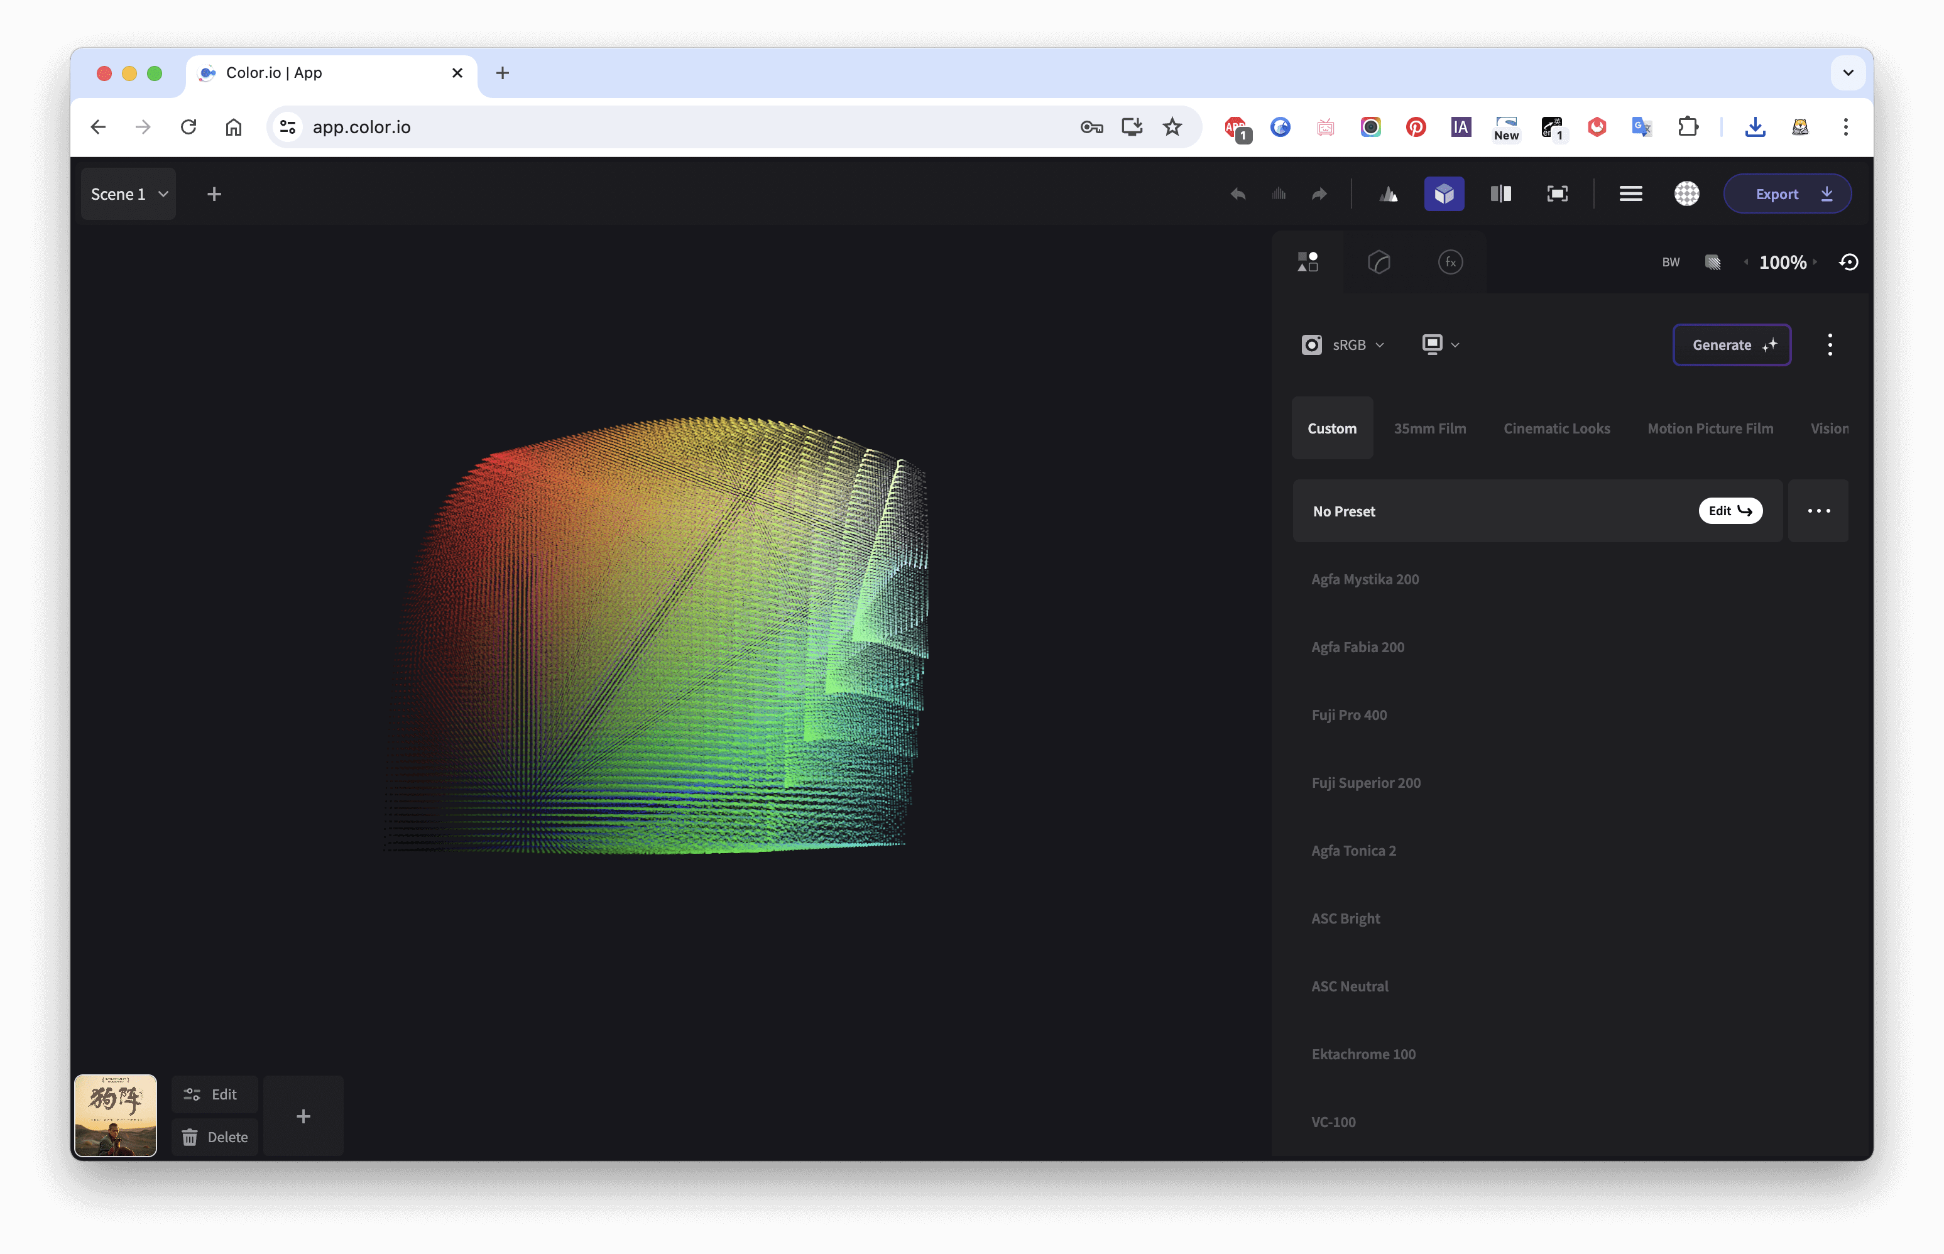Select the Agfa Mystika 200 preset
The width and height of the screenshot is (1944, 1254).
pyautogui.click(x=1365, y=579)
